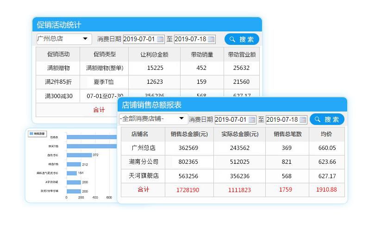Screen dimensions: 375x230
Task: Open calendar for promotion end date 2019-07-18
Action: (211, 39)
